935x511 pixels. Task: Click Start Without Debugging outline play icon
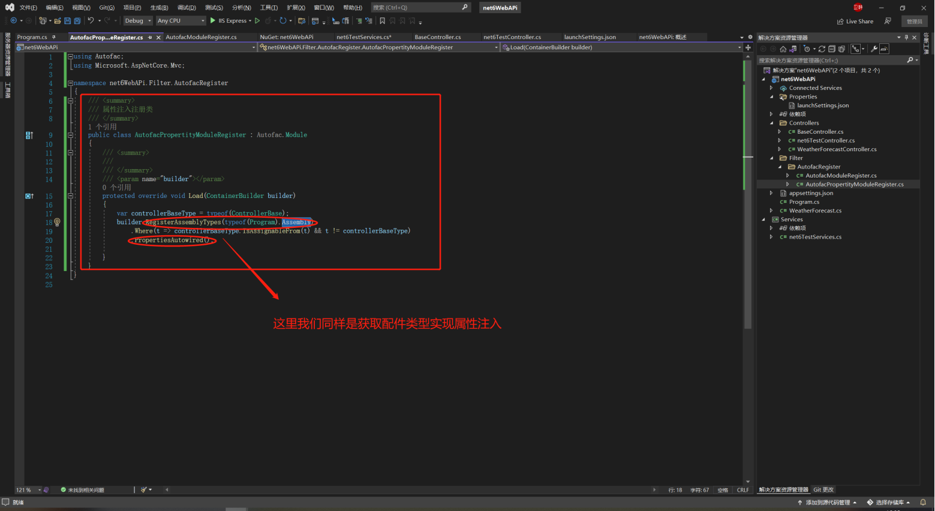point(257,20)
